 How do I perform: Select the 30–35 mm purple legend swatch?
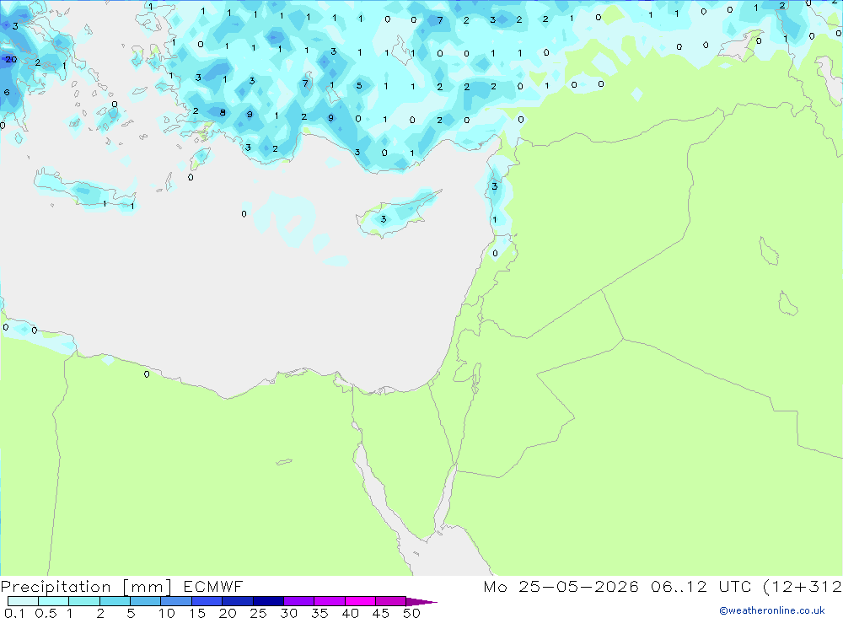coord(299,601)
